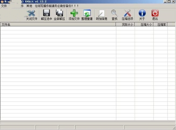Sort by 文件名 column header
The height and width of the screenshot is (130, 176).
click(58, 25)
